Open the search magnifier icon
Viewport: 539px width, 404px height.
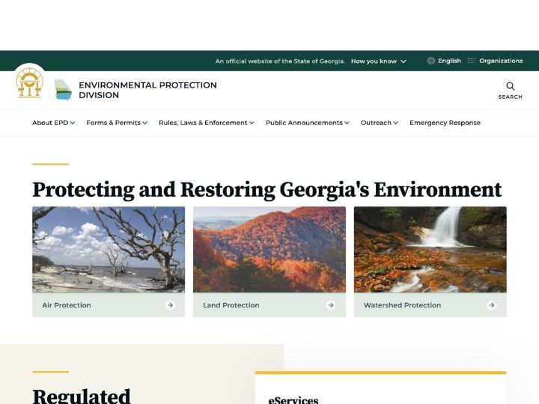[510, 86]
